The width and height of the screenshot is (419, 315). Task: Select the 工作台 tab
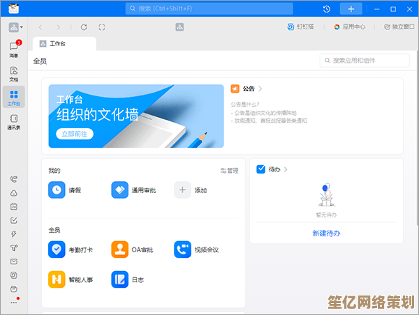(x=64, y=43)
